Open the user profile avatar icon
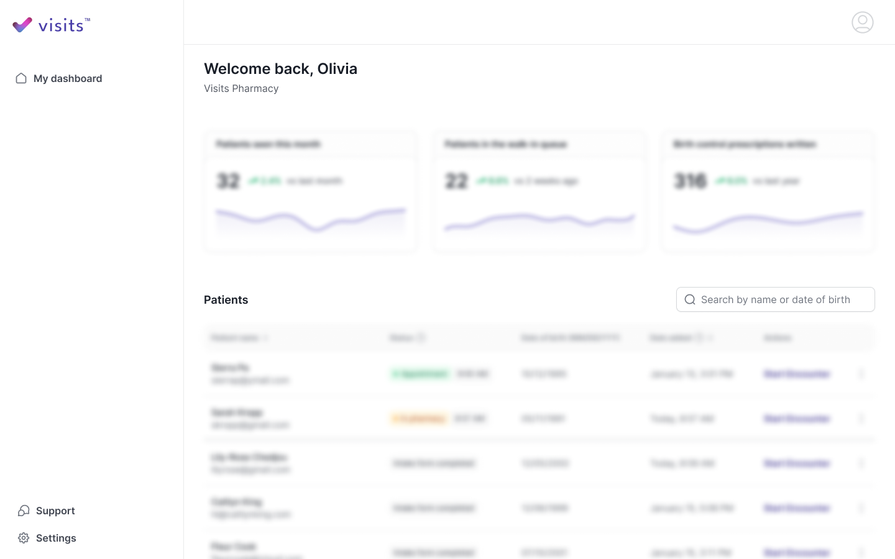Screen dimensions: 895x559 [862, 22]
